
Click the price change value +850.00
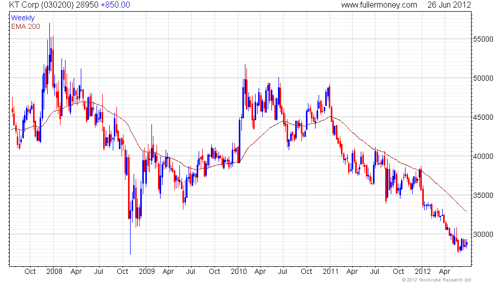pyautogui.click(x=115, y=5)
